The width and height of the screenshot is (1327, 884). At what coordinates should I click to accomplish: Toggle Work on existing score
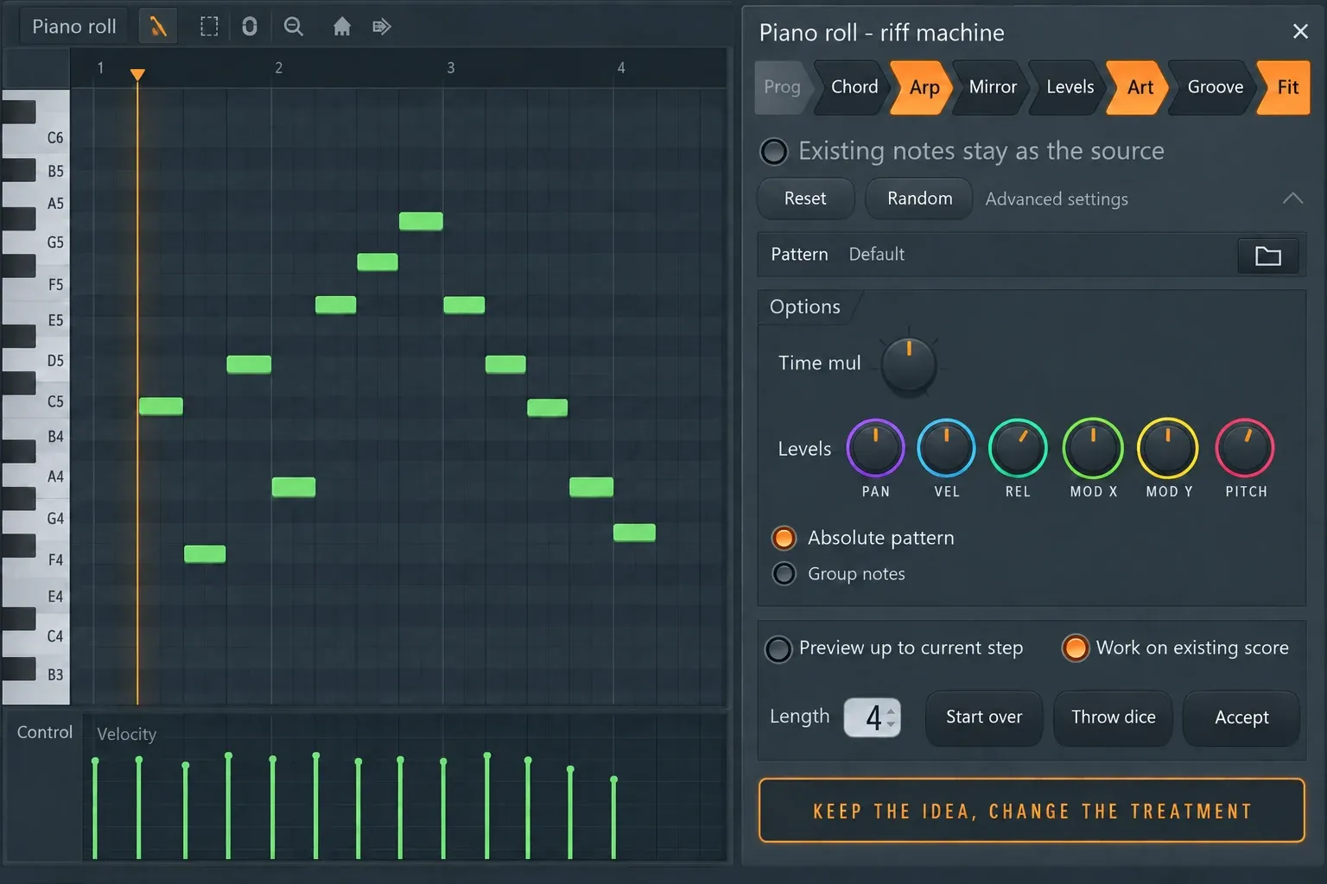coord(1076,648)
